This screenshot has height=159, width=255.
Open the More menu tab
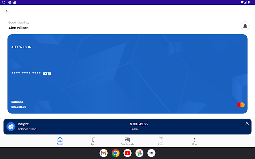pyautogui.click(x=194, y=142)
